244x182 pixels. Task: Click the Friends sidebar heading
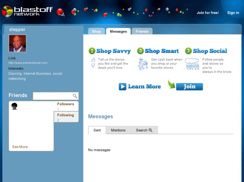(x=18, y=95)
